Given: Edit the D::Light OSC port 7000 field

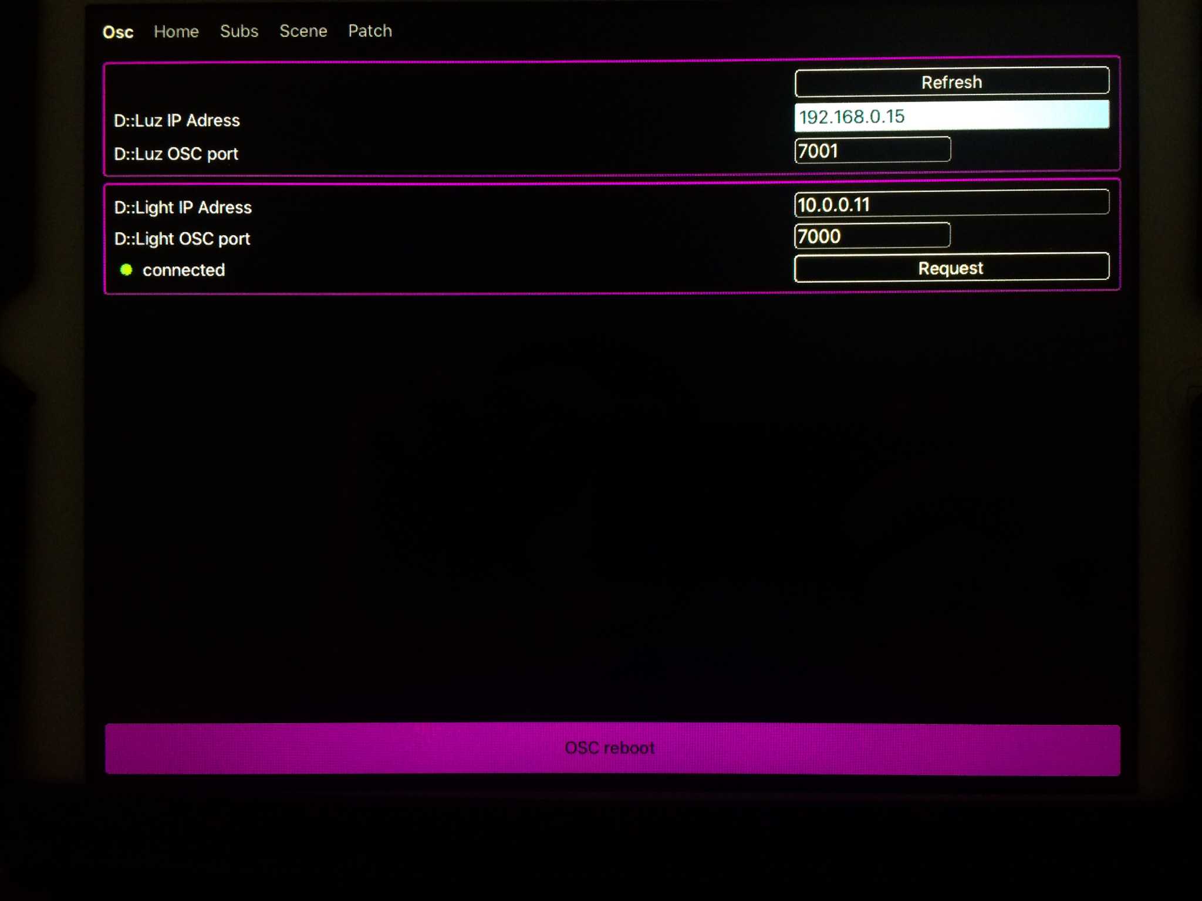Looking at the screenshot, I should (x=872, y=236).
